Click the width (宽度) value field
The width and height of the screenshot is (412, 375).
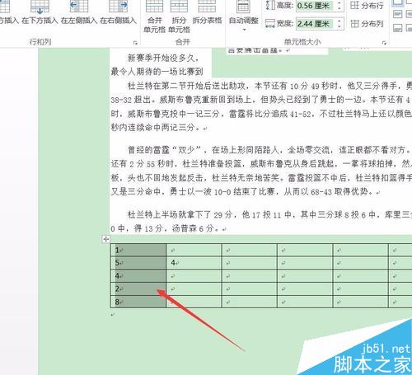pos(315,24)
